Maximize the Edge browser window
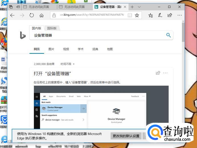This screenshot has height=148, width=197. [169, 7]
